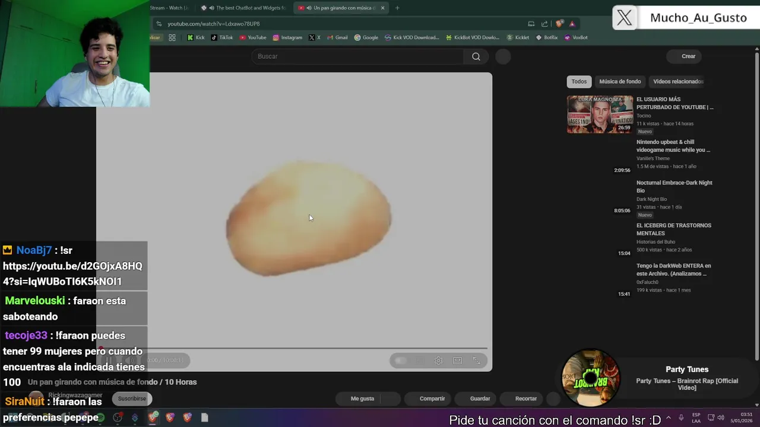Mute the video player volume

pyautogui.click(x=130, y=361)
